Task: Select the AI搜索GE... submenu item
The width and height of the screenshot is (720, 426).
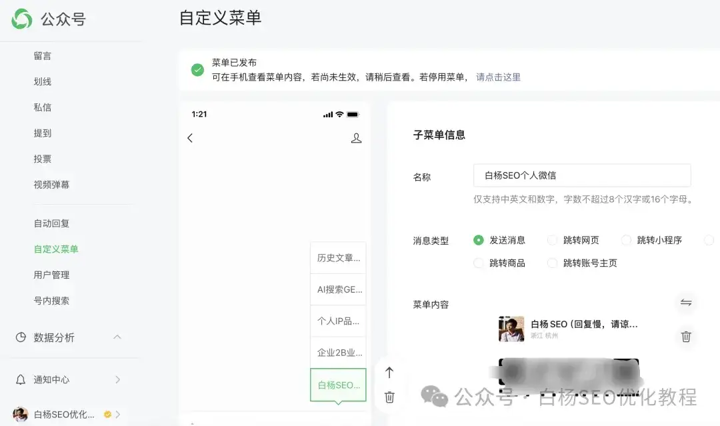Action: pos(339,289)
